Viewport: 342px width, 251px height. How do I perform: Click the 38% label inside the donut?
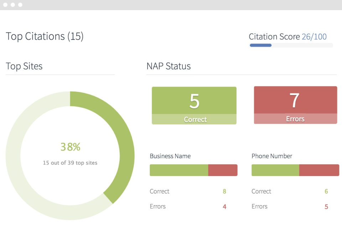(70, 147)
